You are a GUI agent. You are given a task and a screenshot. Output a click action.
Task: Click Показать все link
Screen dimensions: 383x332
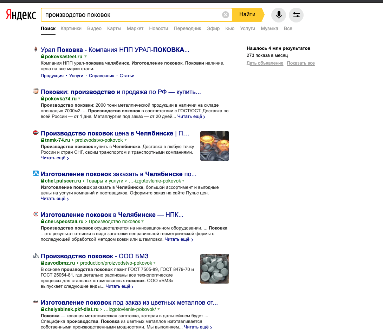click(301, 63)
